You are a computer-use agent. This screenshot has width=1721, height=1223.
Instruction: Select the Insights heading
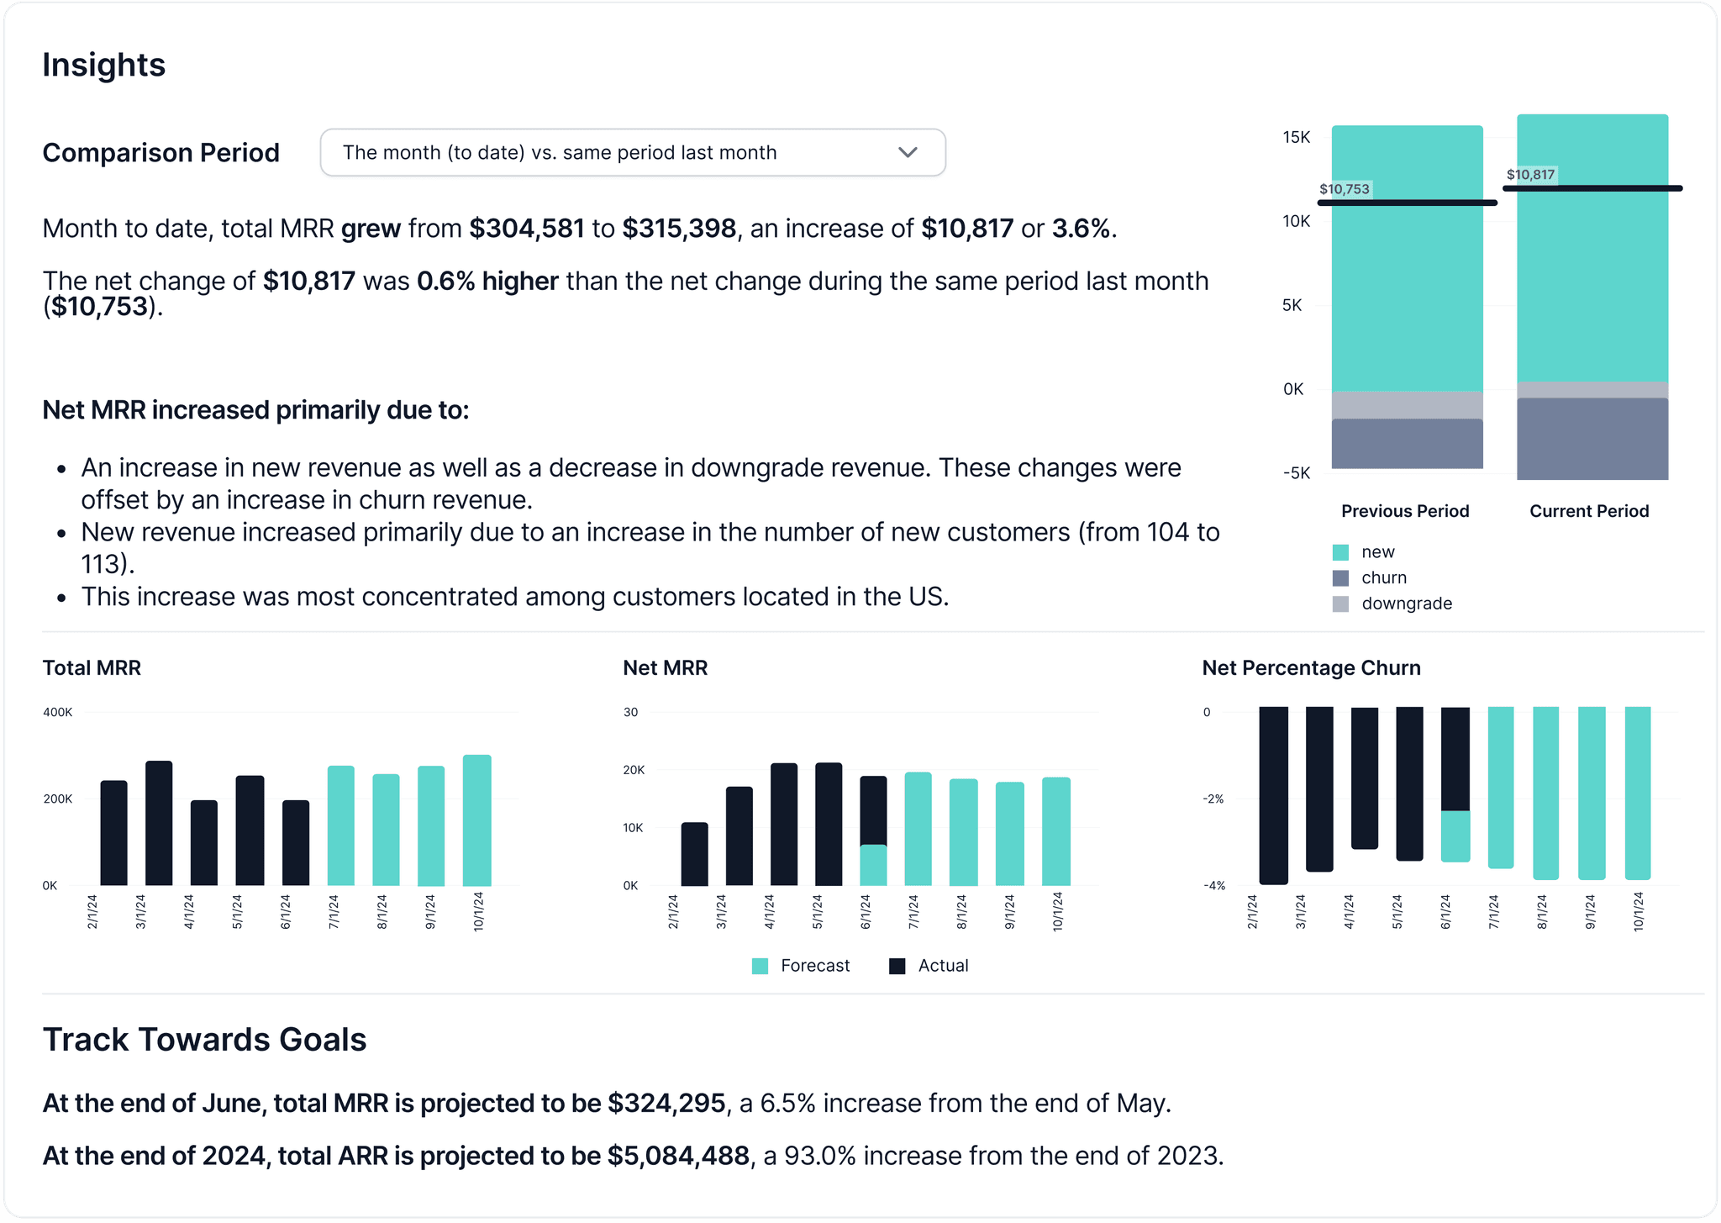coord(103,63)
